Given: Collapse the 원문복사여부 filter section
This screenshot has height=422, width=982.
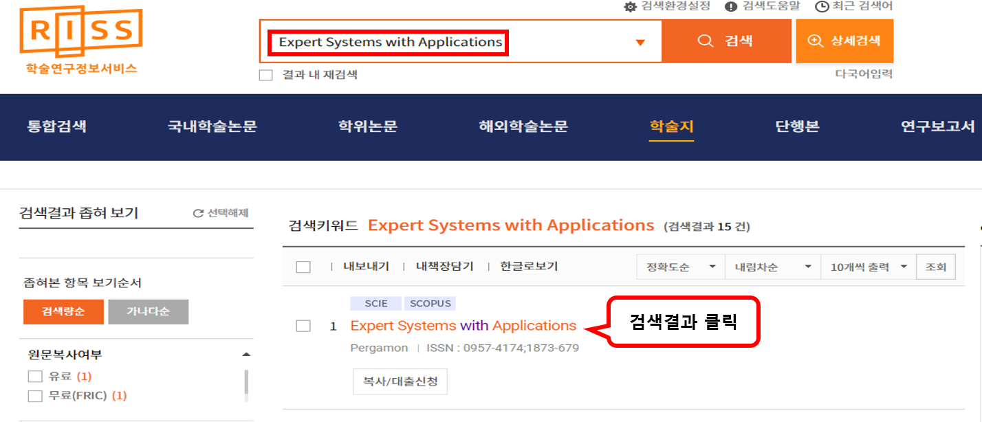Looking at the screenshot, I should (x=246, y=355).
